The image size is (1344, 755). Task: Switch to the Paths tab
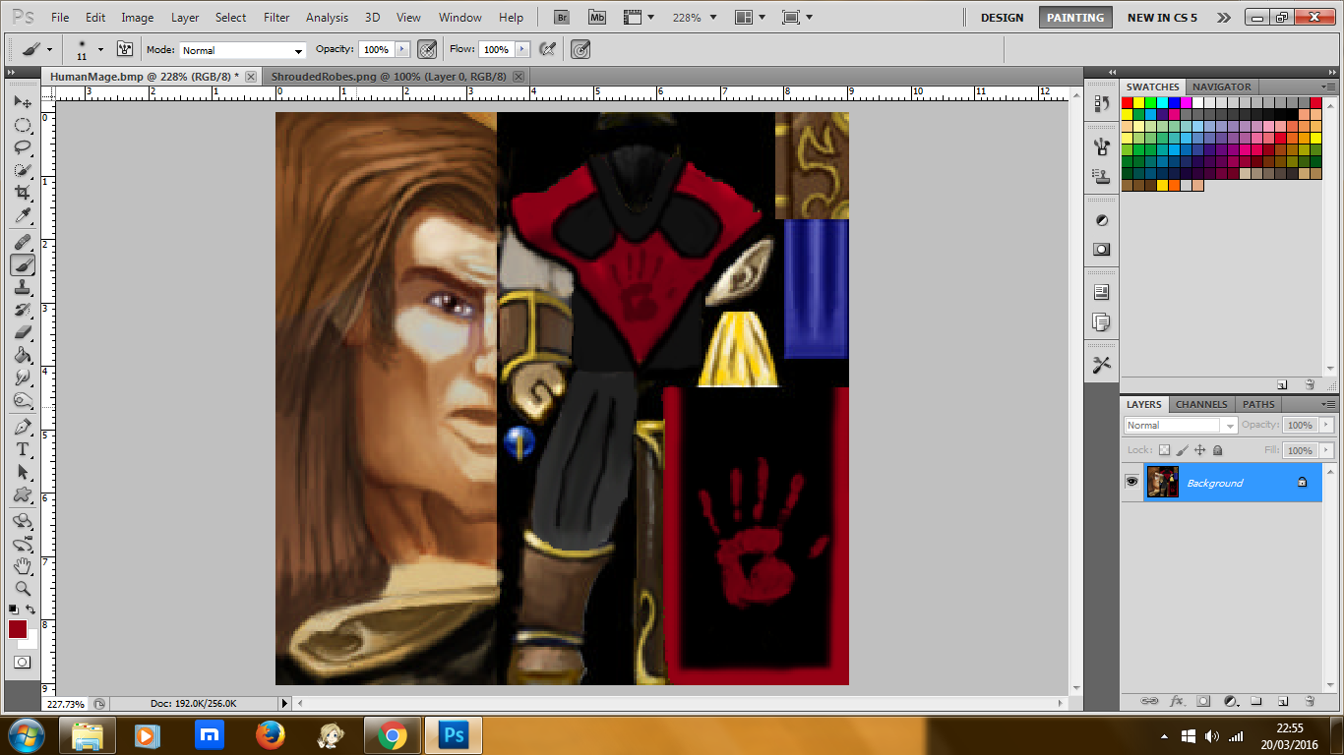[1258, 404]
